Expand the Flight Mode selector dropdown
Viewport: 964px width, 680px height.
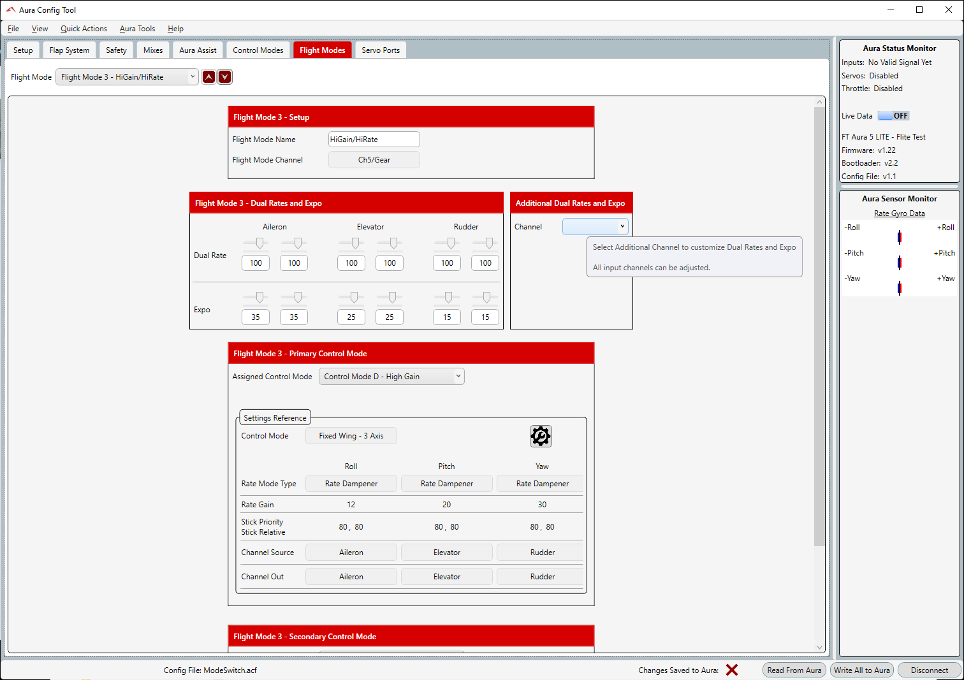(x=128, y=77)
